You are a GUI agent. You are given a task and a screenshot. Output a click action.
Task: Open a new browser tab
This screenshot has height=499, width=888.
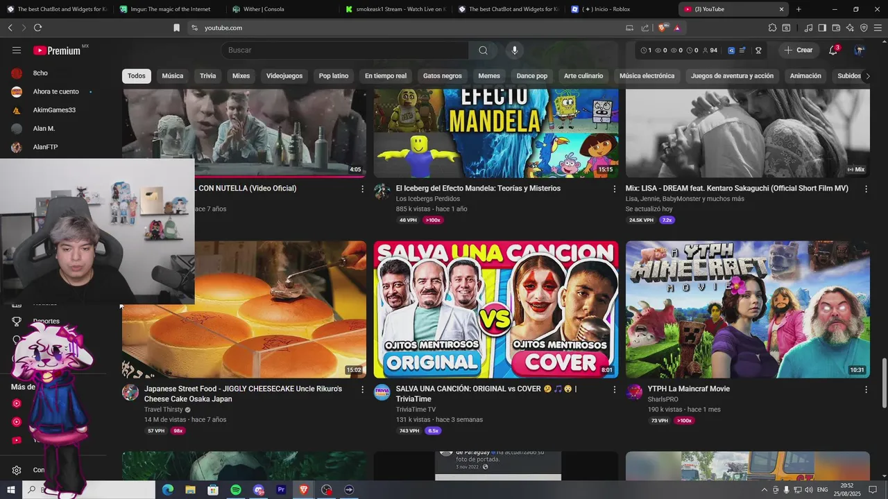[x=799, y=9]
